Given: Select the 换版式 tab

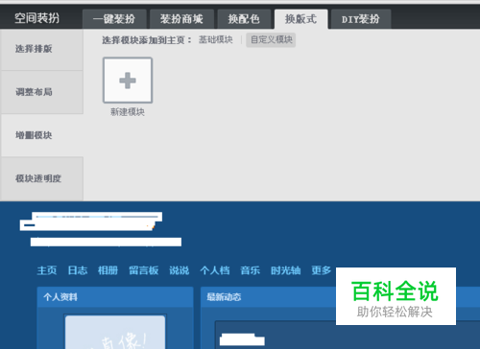Looking at the screenshot, I should 300,19.
